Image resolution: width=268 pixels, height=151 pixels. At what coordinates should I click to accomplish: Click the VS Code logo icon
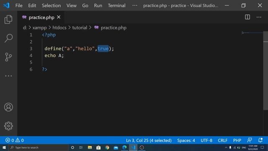(6, 5)
